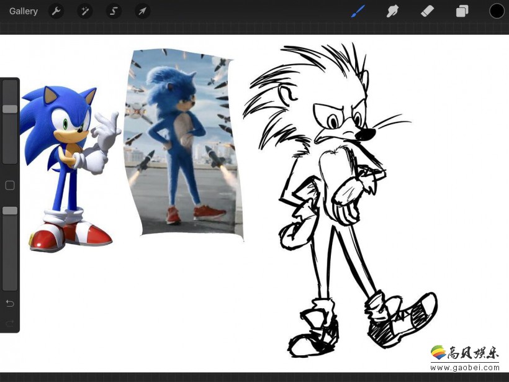Screen dimensions: 509x382
Task: Open the Actions wrench menu
Action: [56, 11]
